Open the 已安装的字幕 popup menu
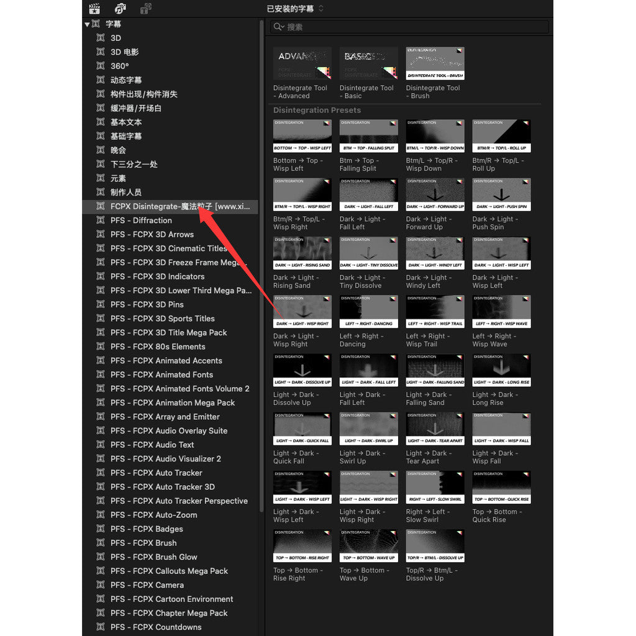Image resolution: width=636 pixels, height=636 pixels. coord(295,9)
